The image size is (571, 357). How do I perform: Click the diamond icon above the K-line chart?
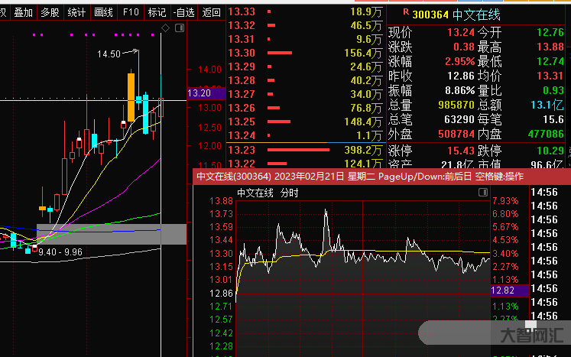166,28
